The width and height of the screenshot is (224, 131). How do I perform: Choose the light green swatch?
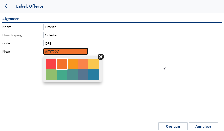point(51,74)
